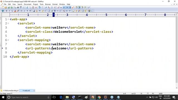Open the Emmet menu
This screenshot has height=100, width=178.
click(55, 4)
